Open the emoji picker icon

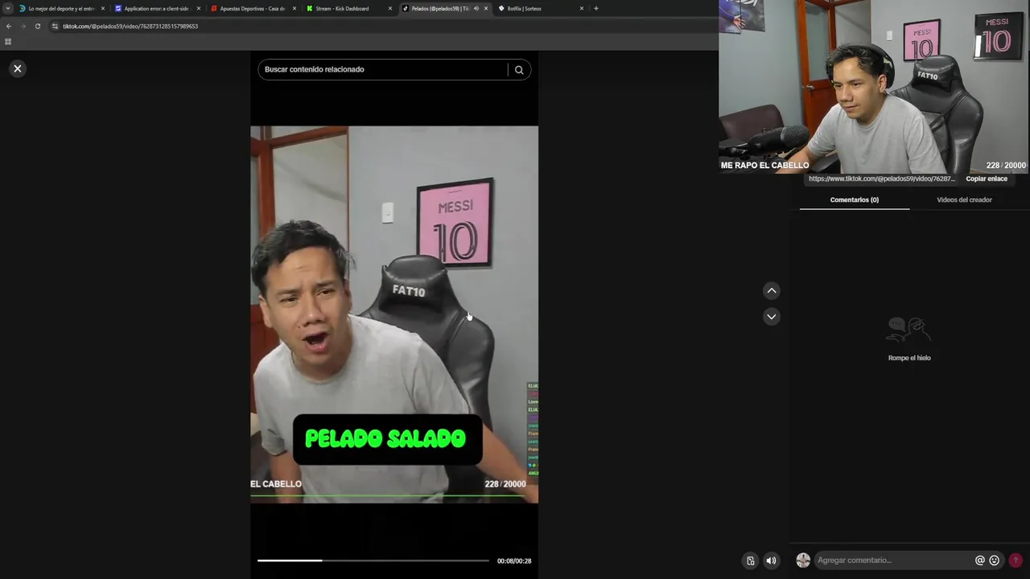point(995,561)
